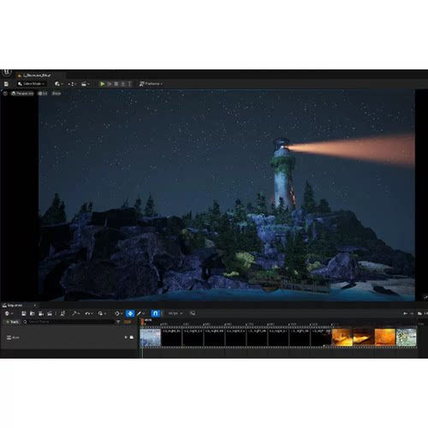Viewport: 428px width, 428px height.
Task: Click the Unreal Engine logo icon
Action: [6, 73]
